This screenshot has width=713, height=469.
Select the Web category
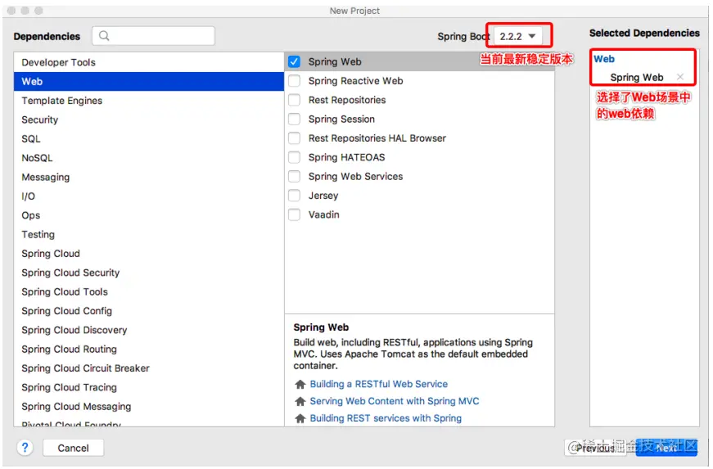(x=149, y=81)
